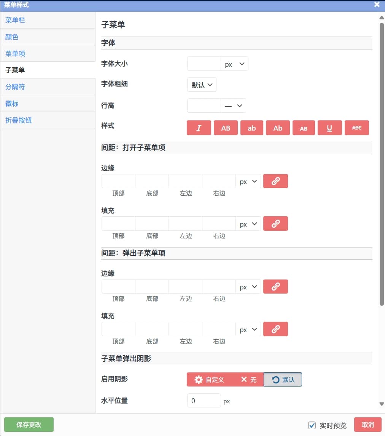Apply uppercase AB text style
Viewport: 385px width, 436px height.
coord(226,128)
